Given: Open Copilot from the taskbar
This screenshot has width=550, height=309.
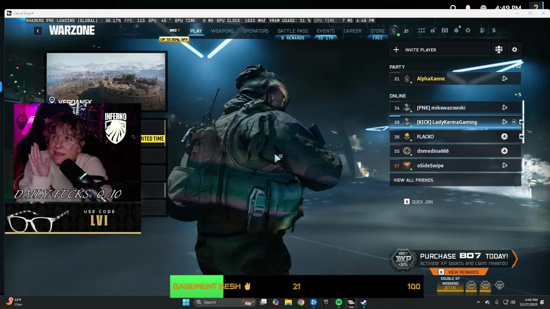Looking at the screenshot, I should 276,302.
